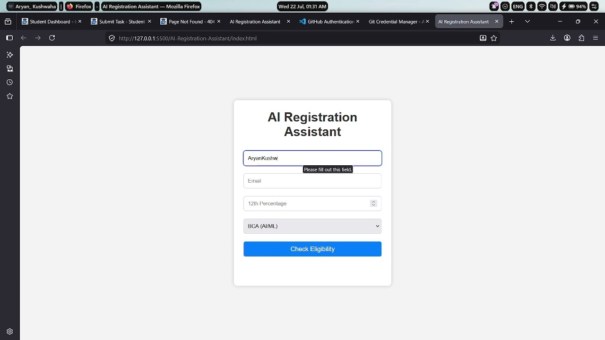The width and height of the screenshot is (605, 340).
Task: Open the quick settings sliders icon
Action: coord(594,7)
